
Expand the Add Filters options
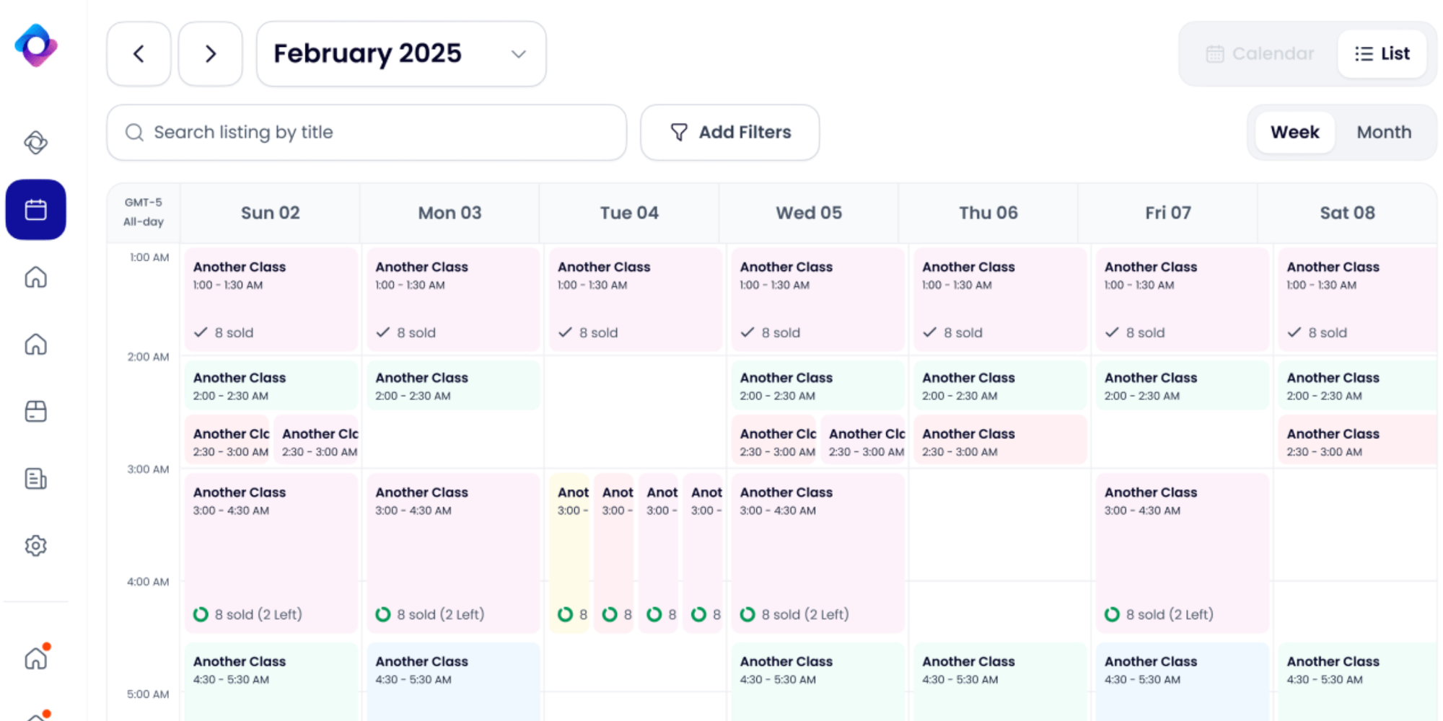point(729,132)
